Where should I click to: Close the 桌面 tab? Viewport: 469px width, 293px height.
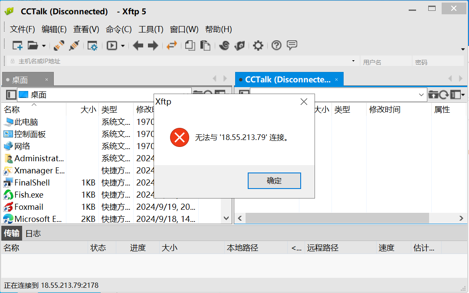pyautogui.click(x=47, y=79)
